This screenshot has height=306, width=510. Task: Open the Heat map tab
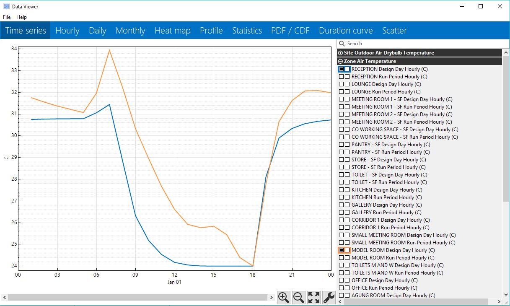[x=173, y=31]
